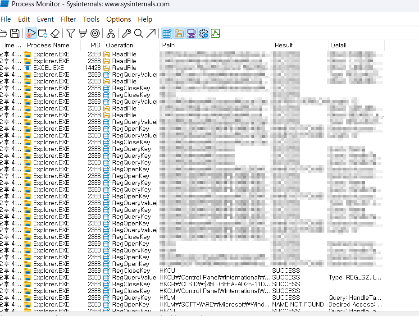Open the Filter funnel icon
The image size is (419, 316).
pos(71,33)
